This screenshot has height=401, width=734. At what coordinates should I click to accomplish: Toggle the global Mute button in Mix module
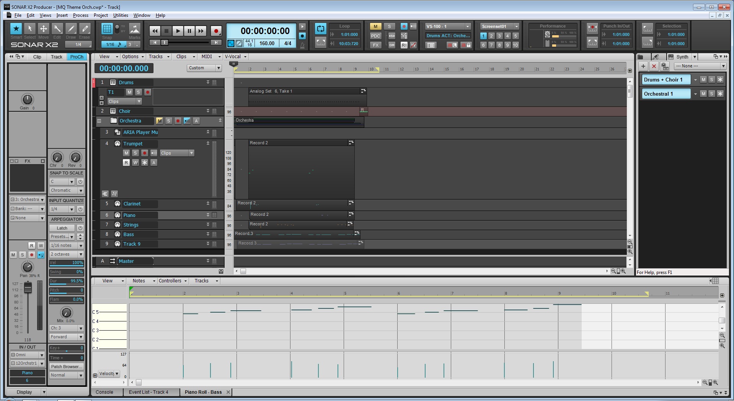(x=375, y=26)
